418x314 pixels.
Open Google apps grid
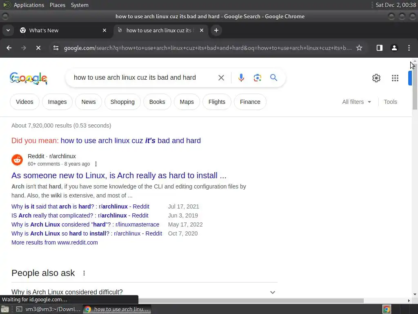pos(395,78)
